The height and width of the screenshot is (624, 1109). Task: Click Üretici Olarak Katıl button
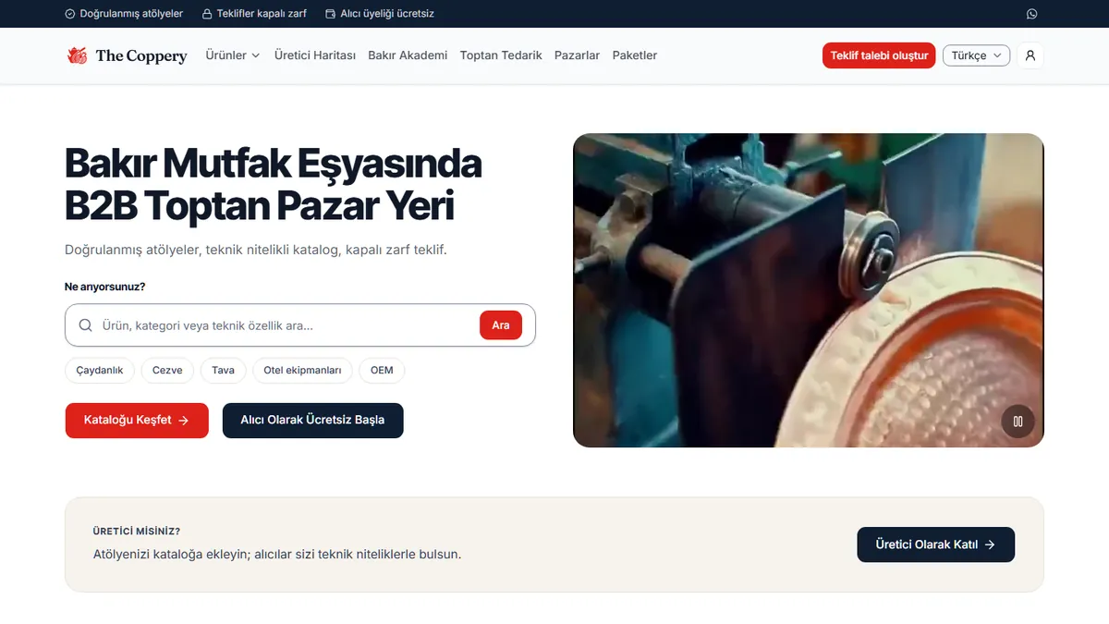coord(935,544)
